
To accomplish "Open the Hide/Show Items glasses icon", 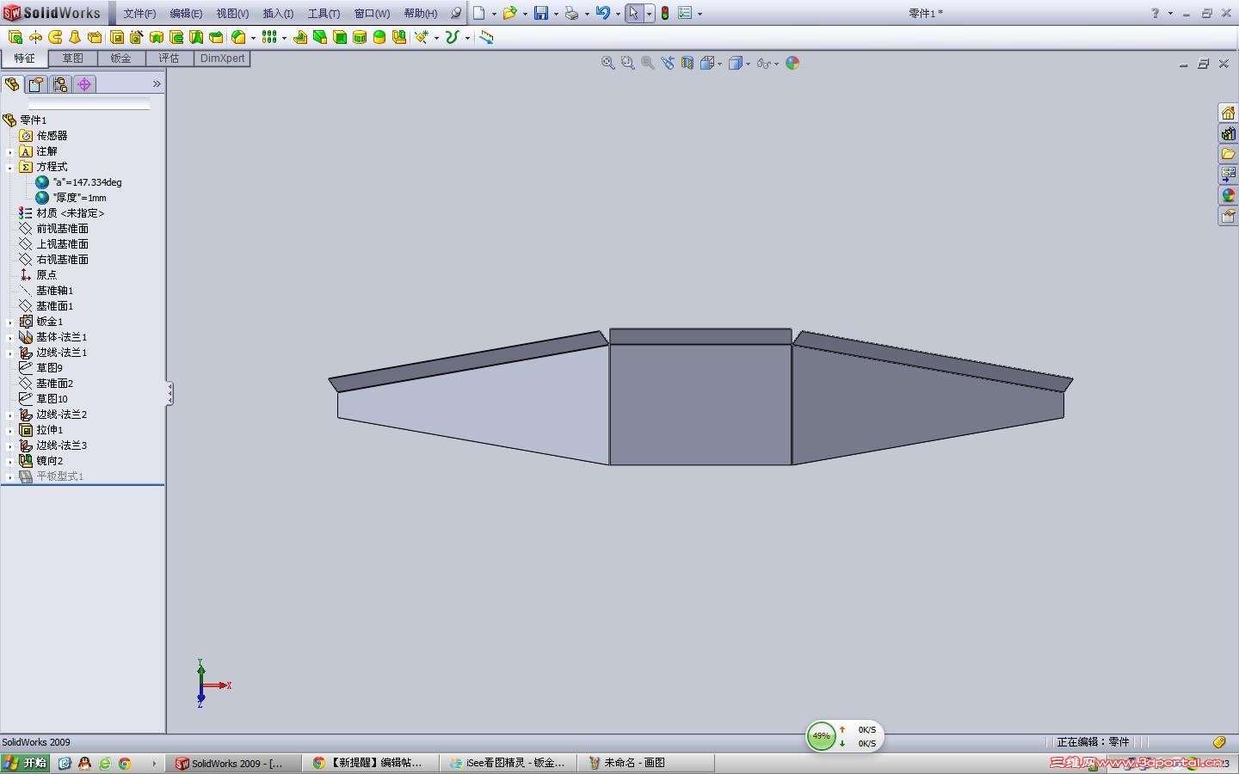I will [763, 63].
